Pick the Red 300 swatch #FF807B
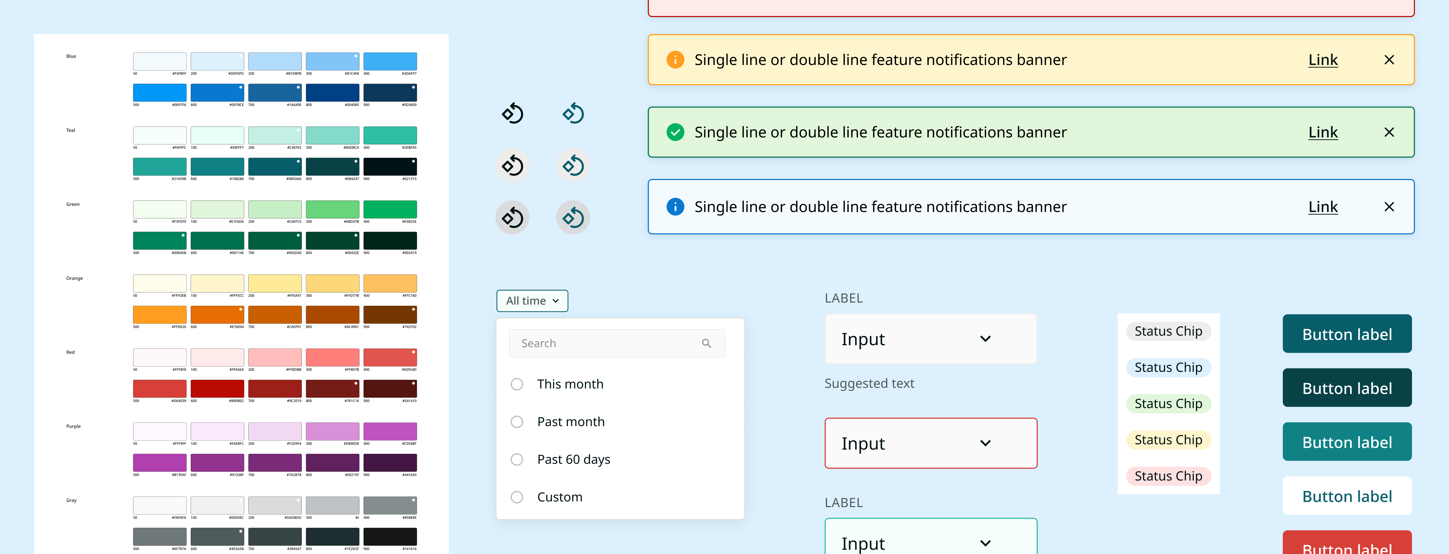 [x=332, y=357]
